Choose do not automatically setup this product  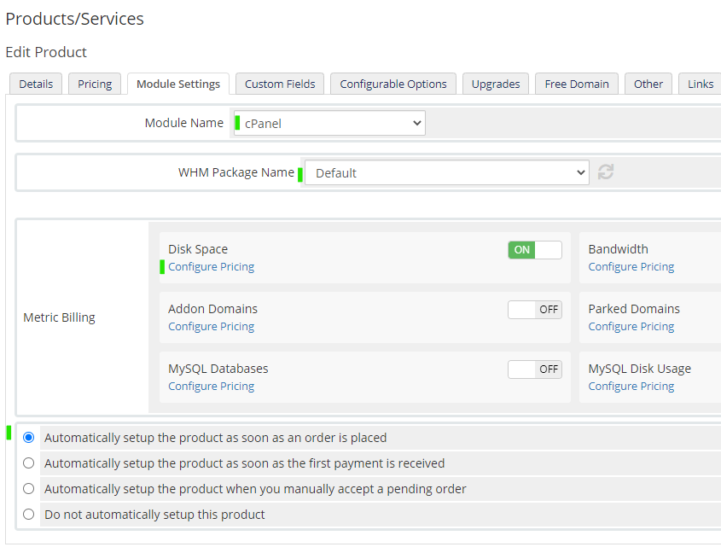tap(29, 515)
